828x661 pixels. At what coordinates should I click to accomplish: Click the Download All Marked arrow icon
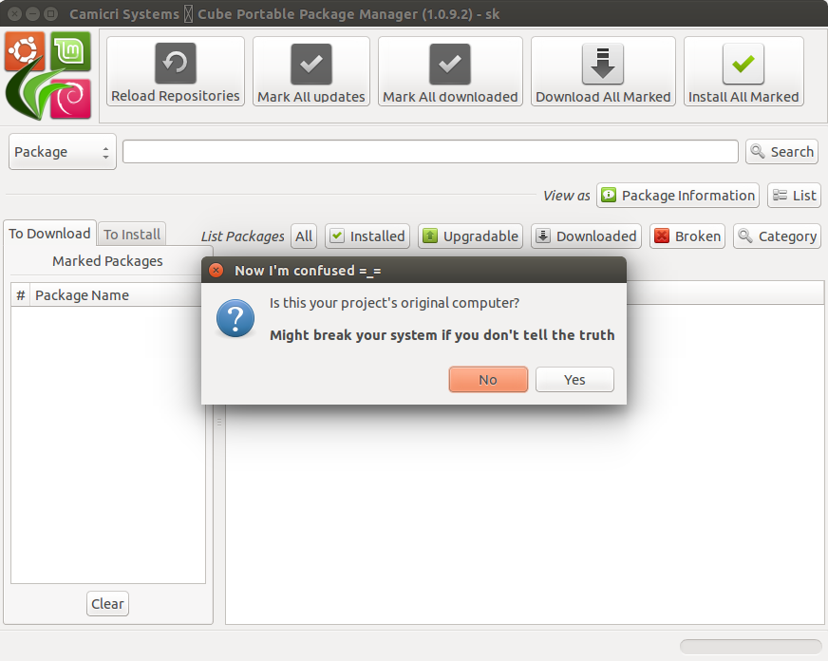pos(603,64)
